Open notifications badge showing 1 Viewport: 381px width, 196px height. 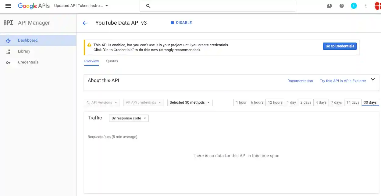click(354, 6)
